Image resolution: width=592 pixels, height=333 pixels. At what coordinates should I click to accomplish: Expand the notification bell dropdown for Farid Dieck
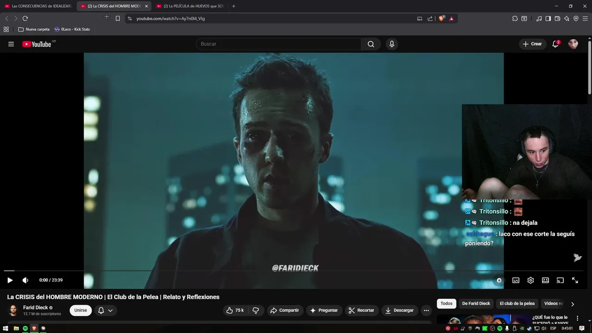pyautogui.click(x=105, y=310)
